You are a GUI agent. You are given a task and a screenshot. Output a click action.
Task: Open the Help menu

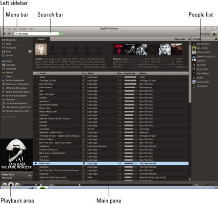(x=31, y=29)
